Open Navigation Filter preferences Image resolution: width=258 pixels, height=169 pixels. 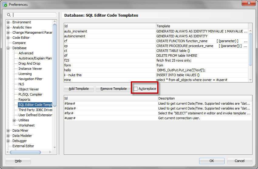pos(30,79)
